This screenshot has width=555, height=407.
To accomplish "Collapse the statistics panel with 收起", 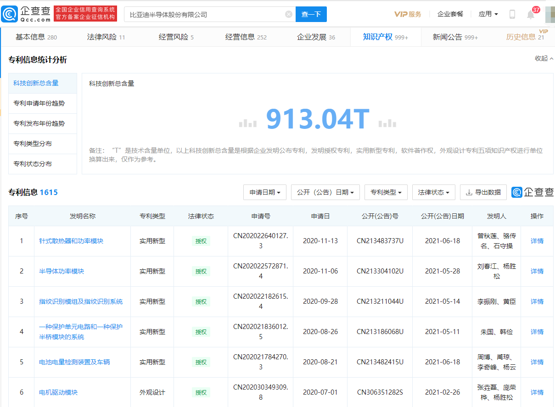I will [x=544, y=58].
